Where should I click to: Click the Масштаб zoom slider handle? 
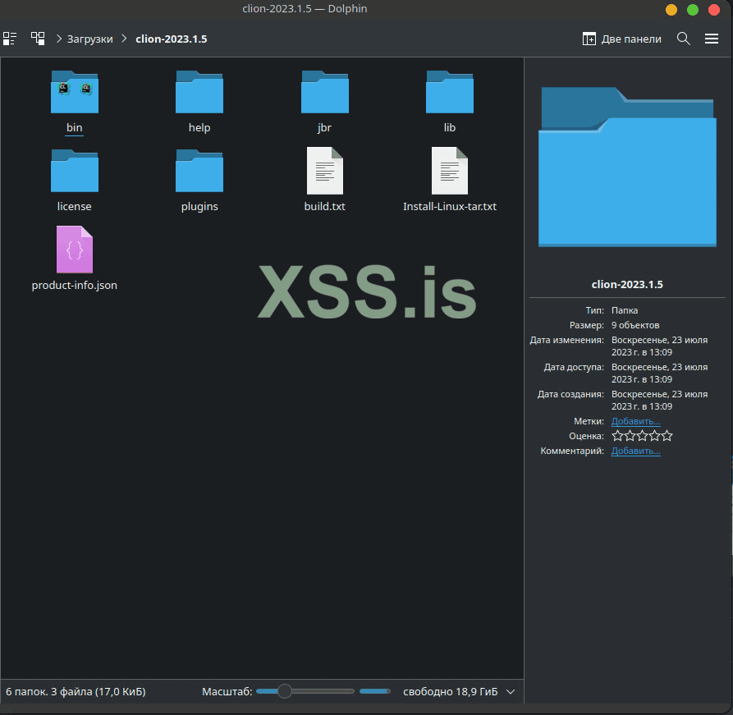tap(285, 692)
